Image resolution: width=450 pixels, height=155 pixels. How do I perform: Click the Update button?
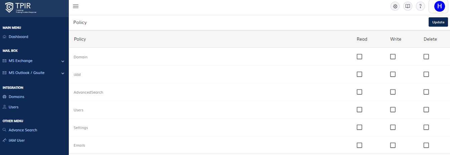click(x=438, y=22)
